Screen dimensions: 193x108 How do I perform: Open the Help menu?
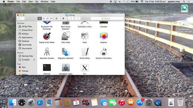(x=53, y=1)
